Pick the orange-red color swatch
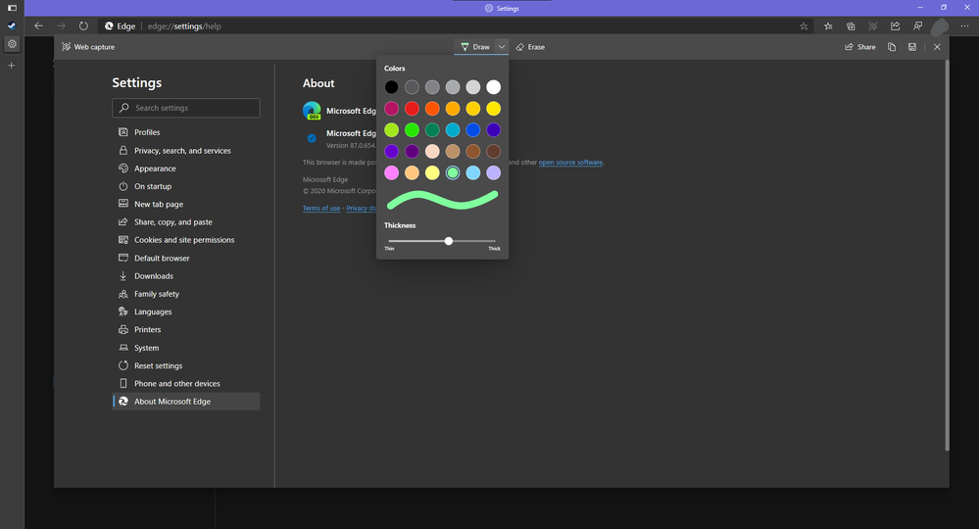Screen dimensions: 979x529 click(432, 109)
